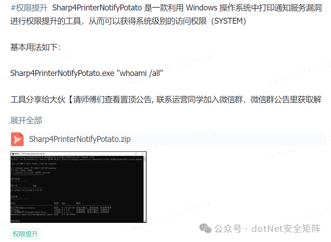Viewport: 331px width, 242px height.
Task: Open the #权限提升 hashtag link
Action: 29,8
